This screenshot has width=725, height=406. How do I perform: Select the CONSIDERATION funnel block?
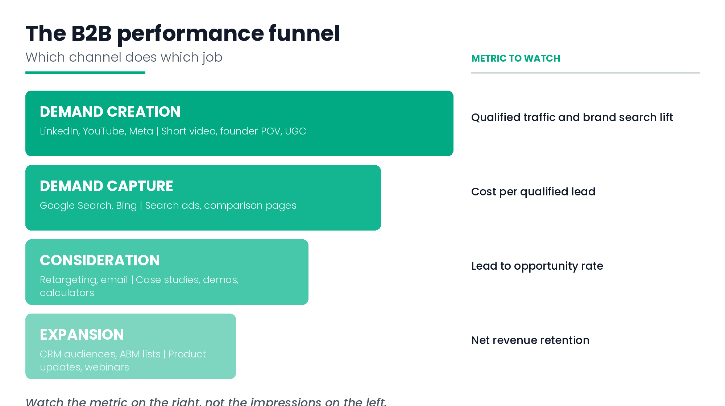click(x=167, y=272)
